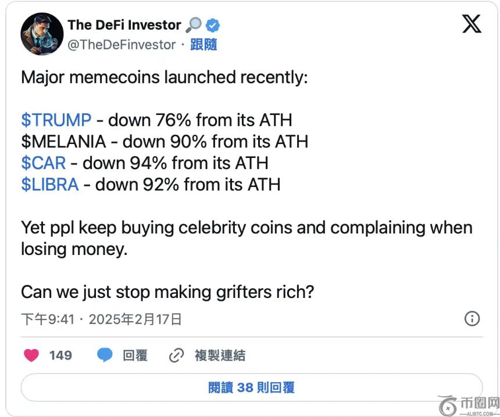Click the author name The DeFi Investor
The height and width of the screenshot is (417, 500).
pos(124,24)
